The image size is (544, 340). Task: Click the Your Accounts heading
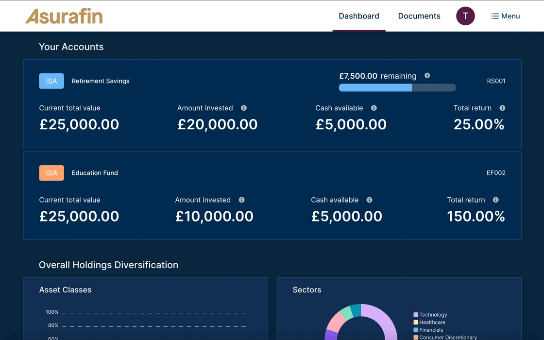(71, 47)
